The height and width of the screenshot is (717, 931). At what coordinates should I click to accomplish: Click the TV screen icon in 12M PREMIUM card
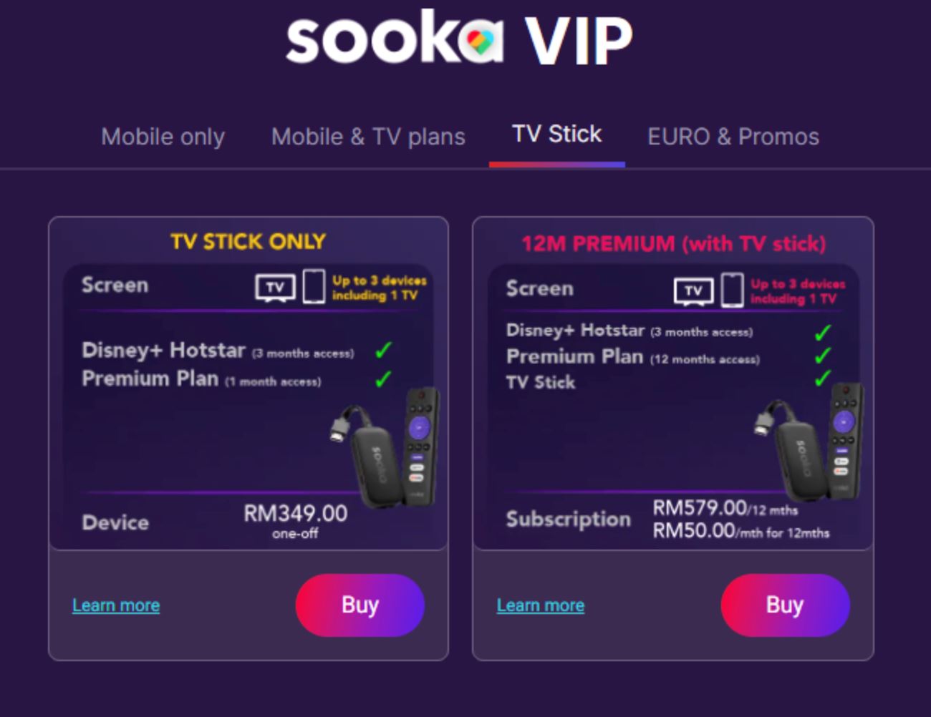(x=693, y=291)
